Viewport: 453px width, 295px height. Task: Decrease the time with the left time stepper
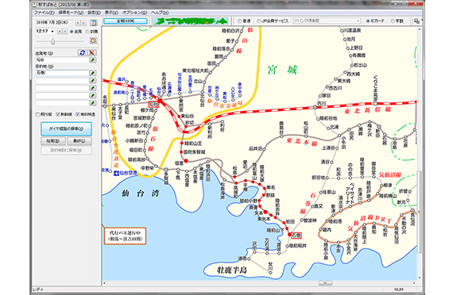pyautogui.click(x=60, y=32)
